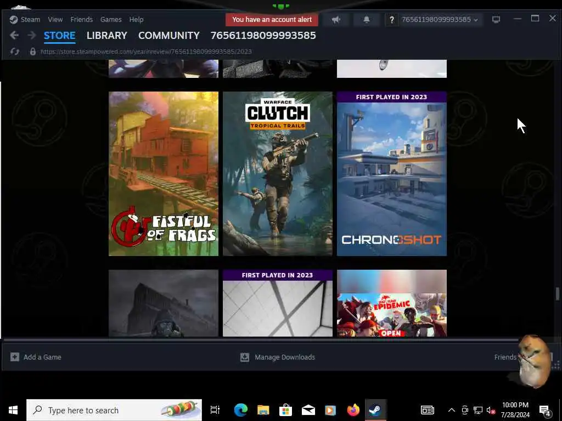562x421 pixels.
Task: Open News and interests widget
Action: point(427,410)
